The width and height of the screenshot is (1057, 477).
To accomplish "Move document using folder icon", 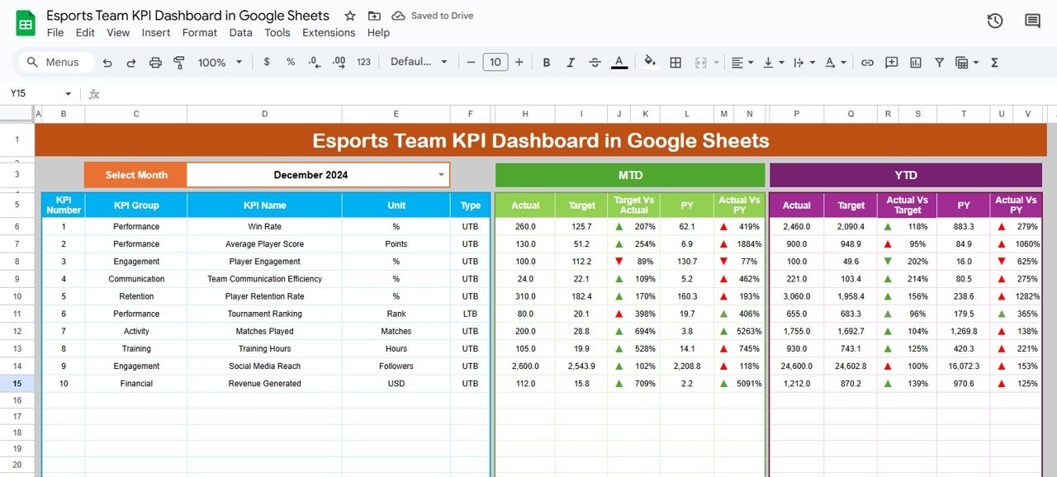I will (374, 16).
